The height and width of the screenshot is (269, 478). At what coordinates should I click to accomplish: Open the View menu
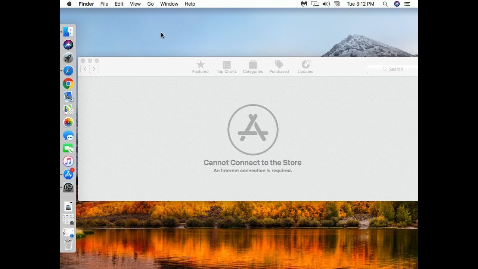pyautogui.click(x=135, y=4)
